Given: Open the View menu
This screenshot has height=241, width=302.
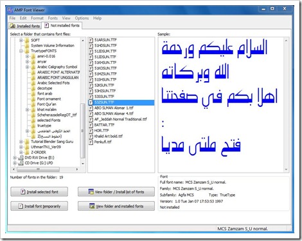Looking at the screenshot, I should pyautogui.click(x=66, y=18).
